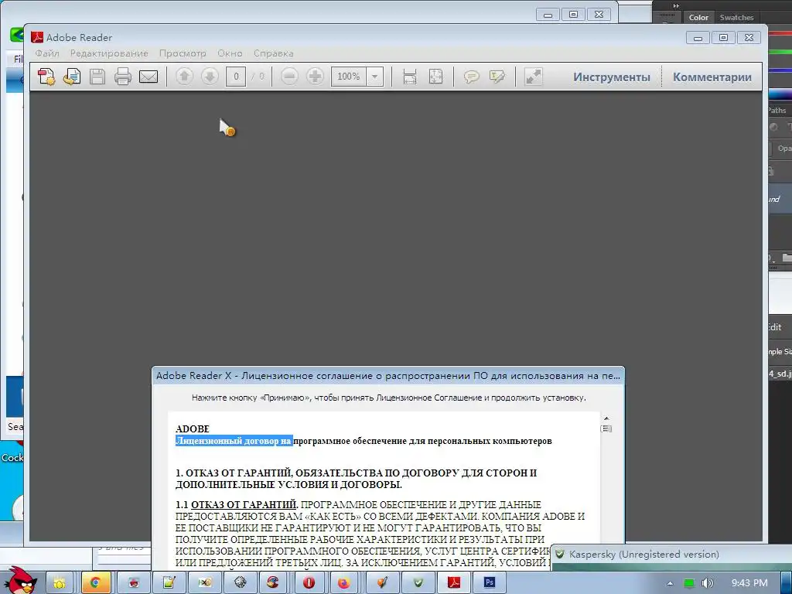This screenshot has height=594, width=792.
Task: Go to previous page arrow button
Action: click(x=184, y=77)
